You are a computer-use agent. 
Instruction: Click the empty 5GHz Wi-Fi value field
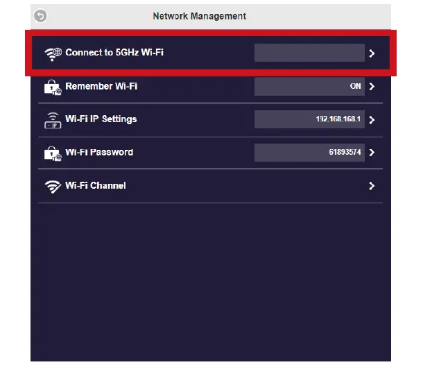coord(309,53)
